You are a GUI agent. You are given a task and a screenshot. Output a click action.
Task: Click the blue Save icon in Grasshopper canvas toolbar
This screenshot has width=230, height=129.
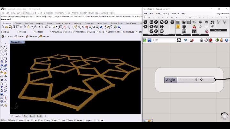coord(149,40)
